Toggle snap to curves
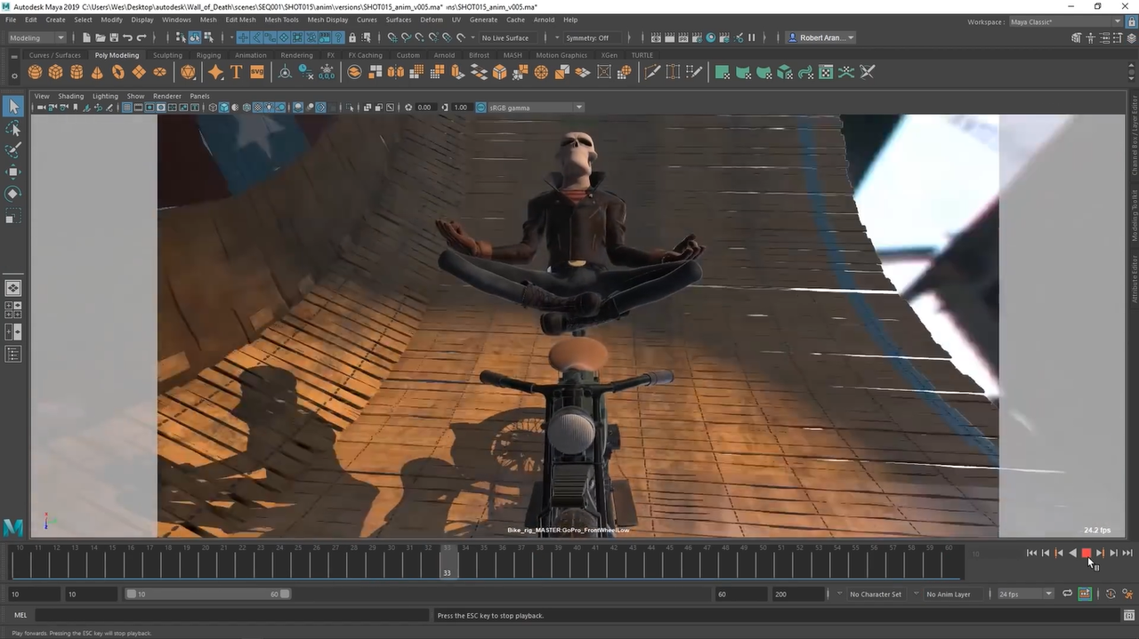This screenshot has height=639, width=1139. [x=406, y=37]
